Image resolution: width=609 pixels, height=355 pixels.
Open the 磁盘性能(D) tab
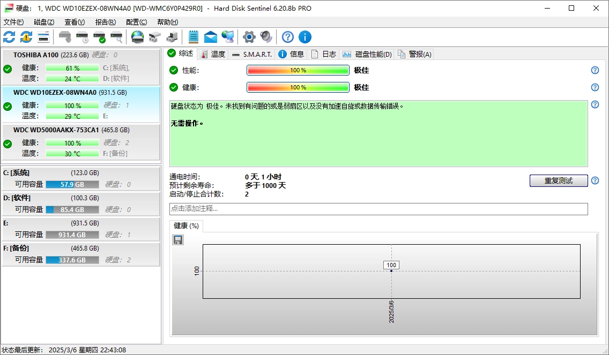[x=368, y=54]
